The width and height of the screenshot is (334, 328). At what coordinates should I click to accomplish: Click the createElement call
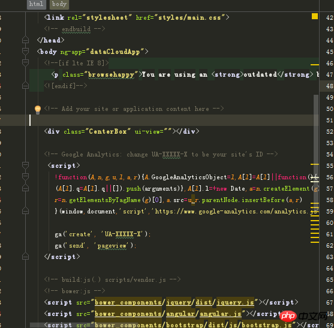[286, 188]
